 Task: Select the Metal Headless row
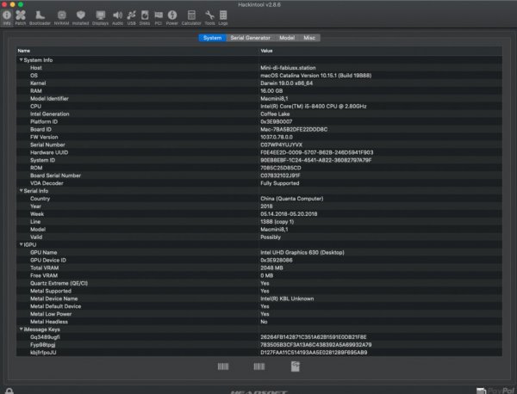[259, 322]
